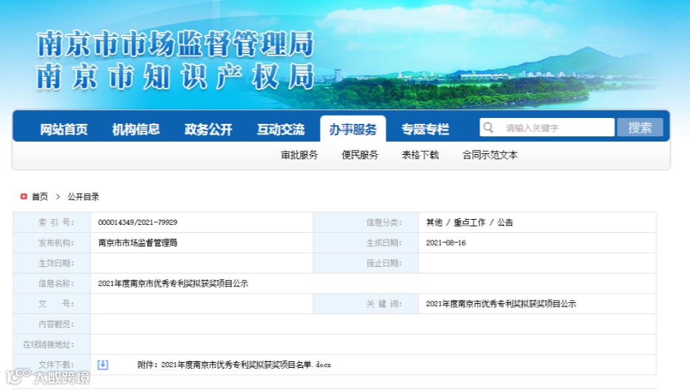Open the 互动交流 menu
This screenshot has width=690, height=390.
281,129
